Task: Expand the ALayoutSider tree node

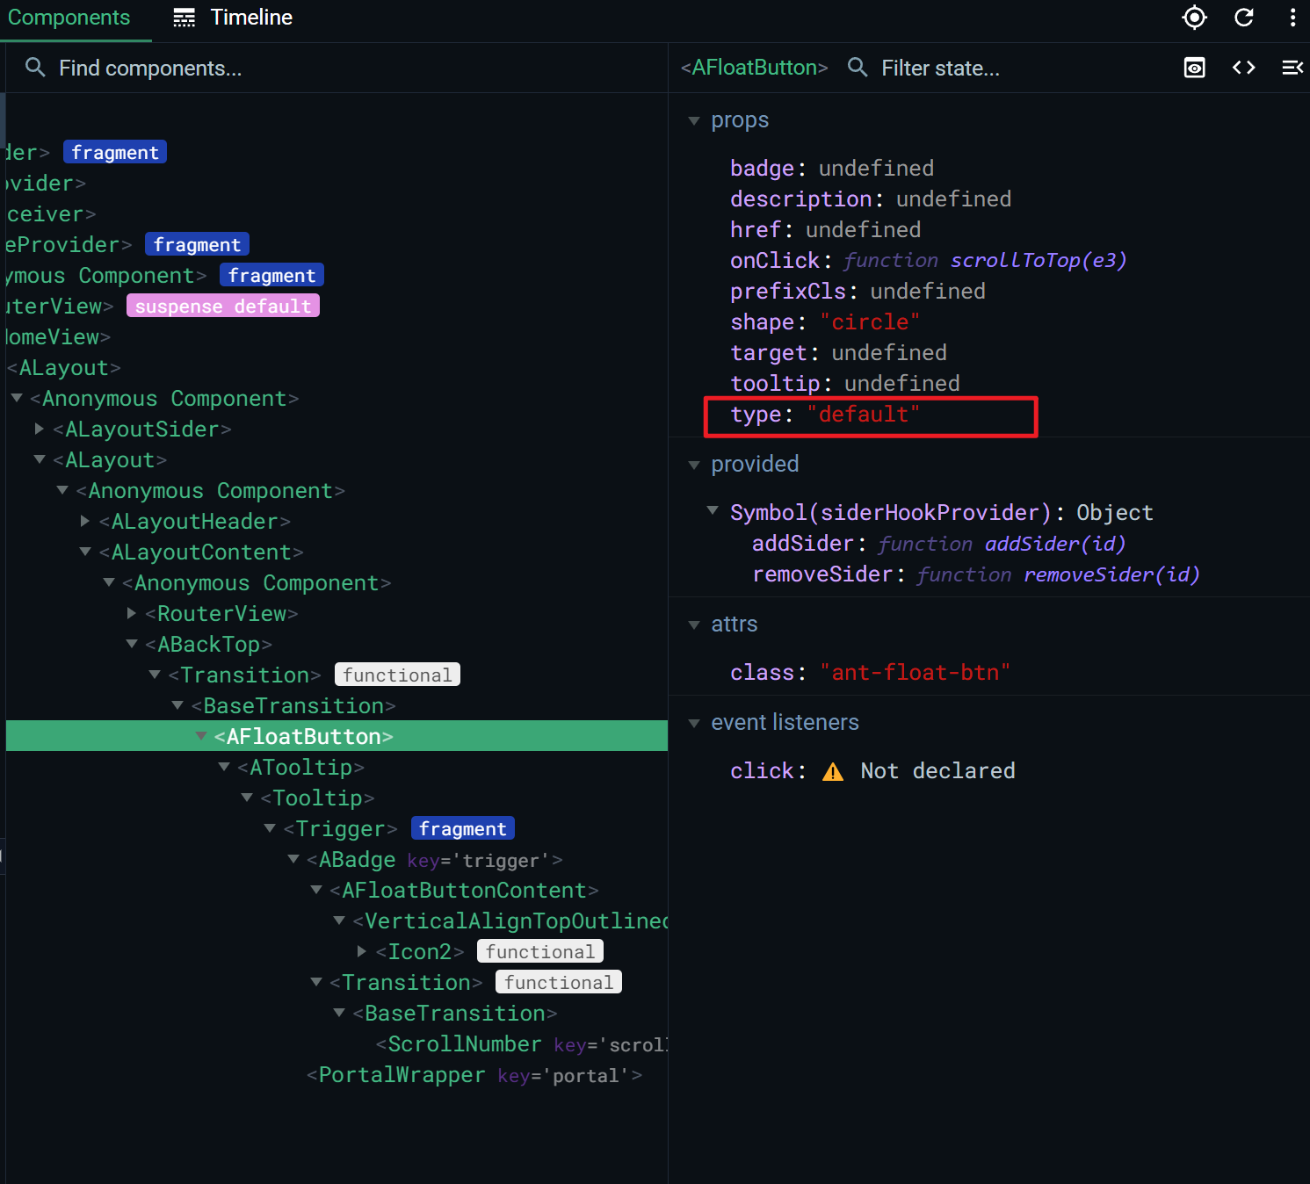Action: click(40, 429)
